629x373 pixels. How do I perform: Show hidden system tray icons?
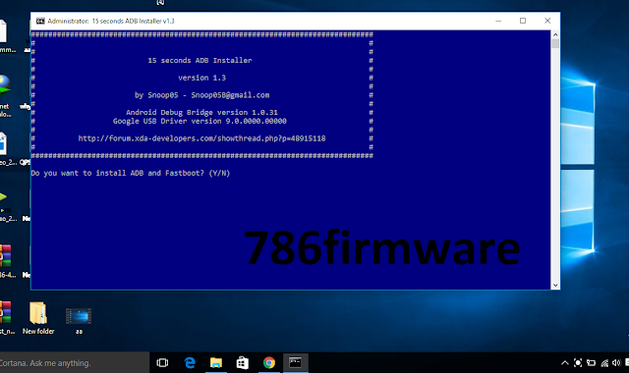(565, 363)
